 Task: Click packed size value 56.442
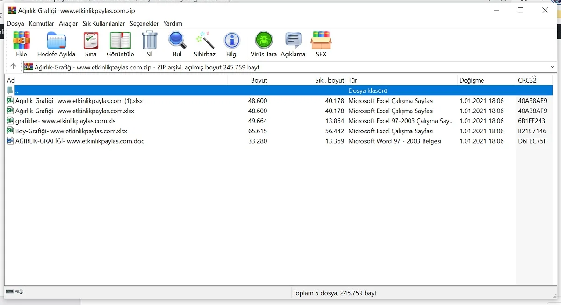tap(335, 131)
